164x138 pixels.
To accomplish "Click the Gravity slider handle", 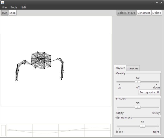I will tap(138, 82).
